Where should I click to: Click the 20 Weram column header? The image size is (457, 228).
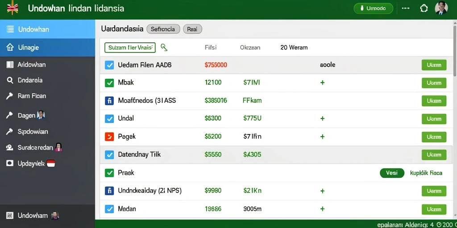pyautogui.click(x=294, y=47)
